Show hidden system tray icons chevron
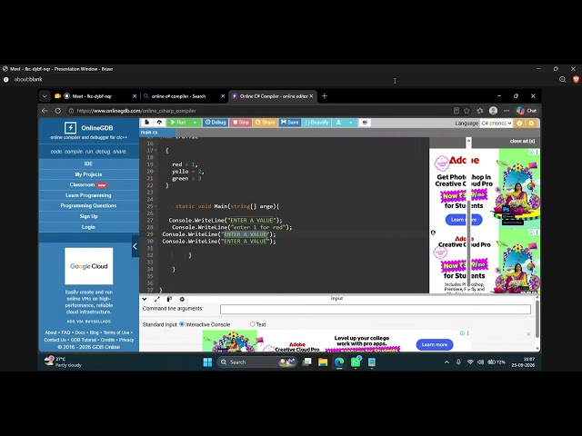 pos(447,362)
